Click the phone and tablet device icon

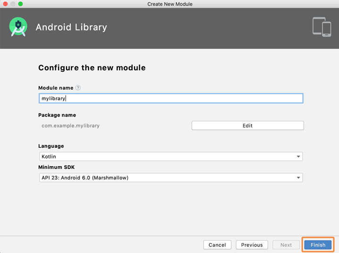(322, 27)
